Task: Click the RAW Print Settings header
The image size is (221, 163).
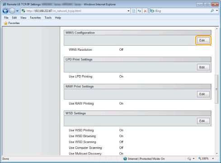Action: pyautogui.click(x=137, y=86)
